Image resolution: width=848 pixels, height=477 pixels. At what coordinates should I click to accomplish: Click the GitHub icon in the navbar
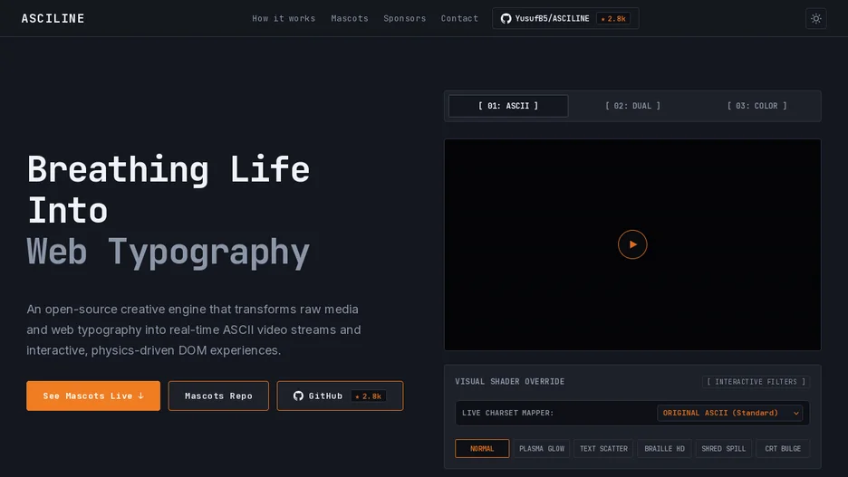coord(506,18)
